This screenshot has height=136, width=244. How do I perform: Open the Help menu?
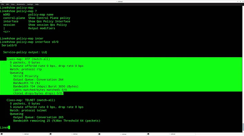click(x=37, y=4)
